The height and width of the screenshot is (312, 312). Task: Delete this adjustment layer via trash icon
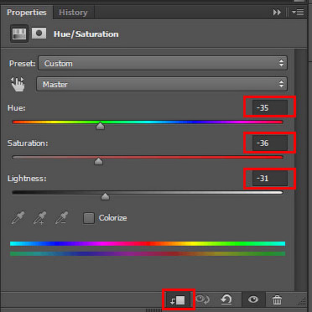[x=277, y=300]
